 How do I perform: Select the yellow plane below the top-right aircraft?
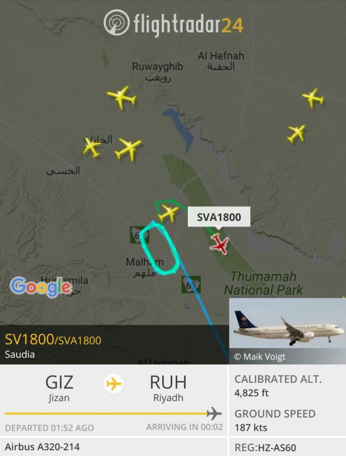pyautogui.click(x=296, y=134)
